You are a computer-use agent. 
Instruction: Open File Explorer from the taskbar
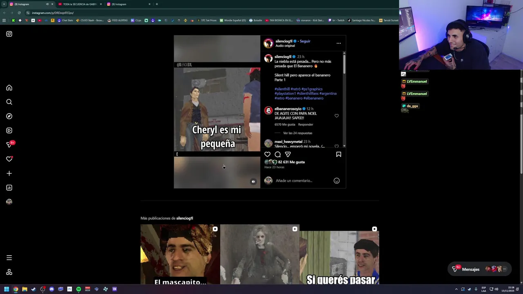[x=25, y=289]
